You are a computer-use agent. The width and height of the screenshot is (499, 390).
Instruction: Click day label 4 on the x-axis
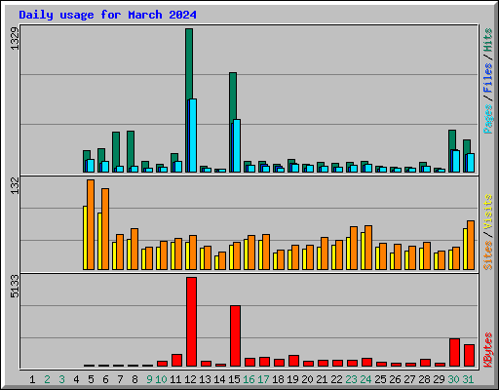[76, 379]
